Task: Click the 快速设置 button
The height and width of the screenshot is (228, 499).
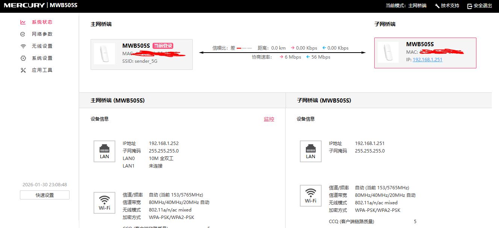Action: pos(45,195)
